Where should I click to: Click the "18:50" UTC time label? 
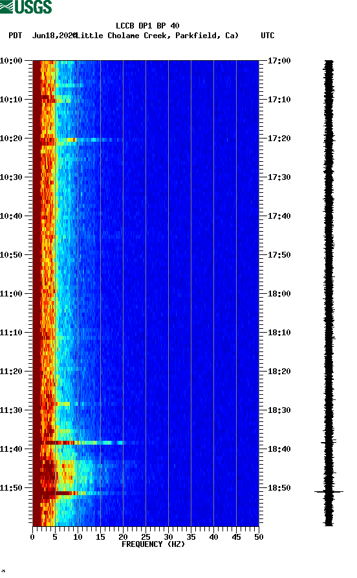point(279,487)
